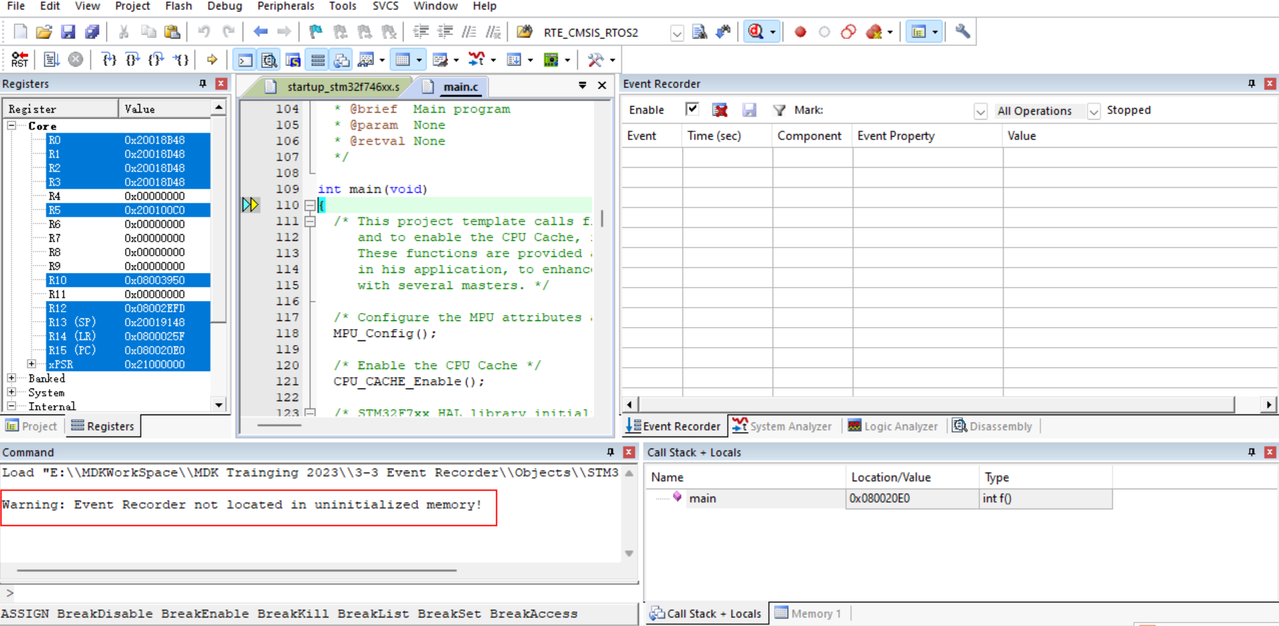The height and width of the screenshot is (626, 1279).
Task: Open the All Operations dropdown
Action: click(x=1093, y=111)
